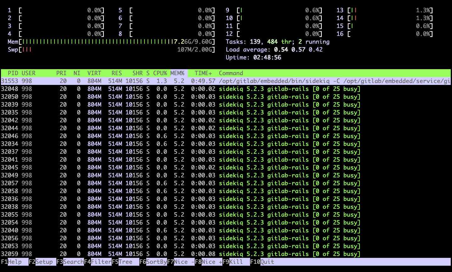The height and width of the screenshot is (272, 452).
Task: Sort by the MEM% column header
Action: point(177,73)
